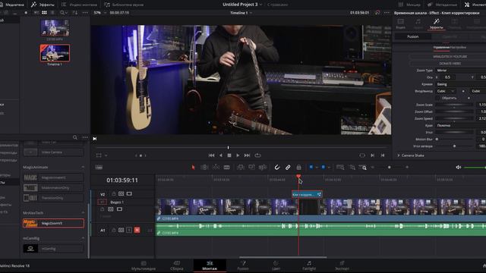Open the Zoom Type dropdown
The height and width of the screenshot is (273, 486).
[x=461, y=71]
